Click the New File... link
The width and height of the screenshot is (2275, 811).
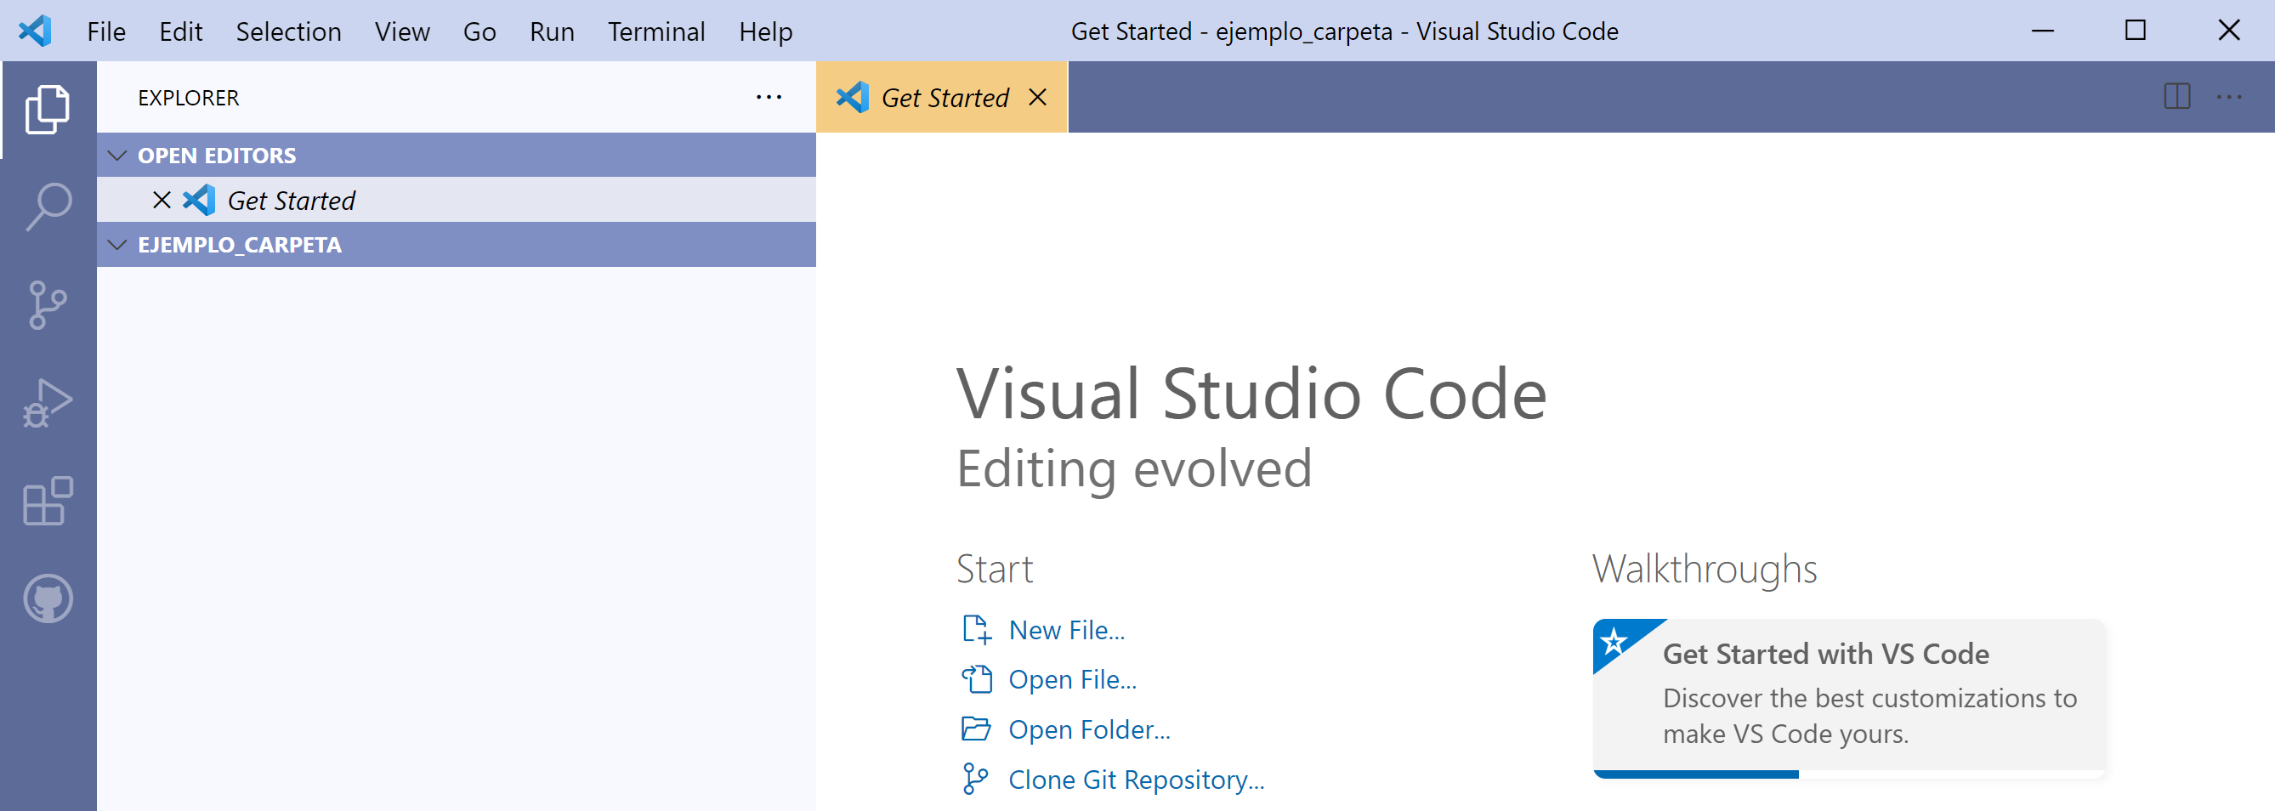[x=1066, y=630]
